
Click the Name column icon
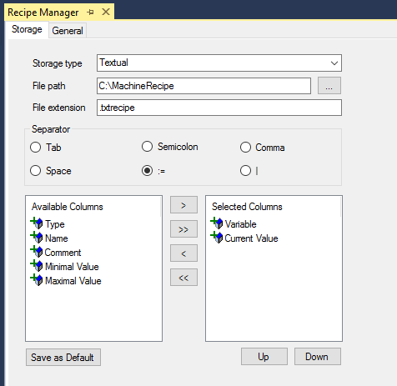[x=37, y=238]
